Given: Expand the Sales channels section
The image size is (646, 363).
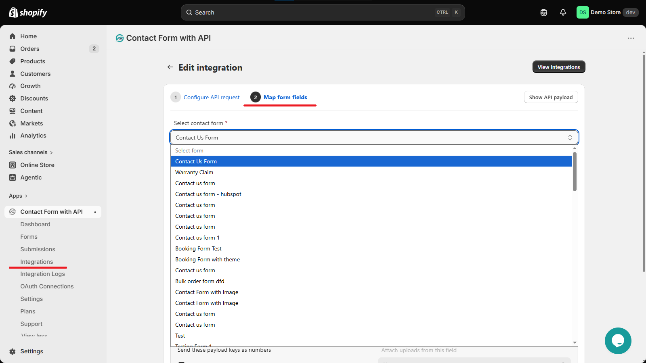Looking at the screenshot, I should tap(31, 152).
